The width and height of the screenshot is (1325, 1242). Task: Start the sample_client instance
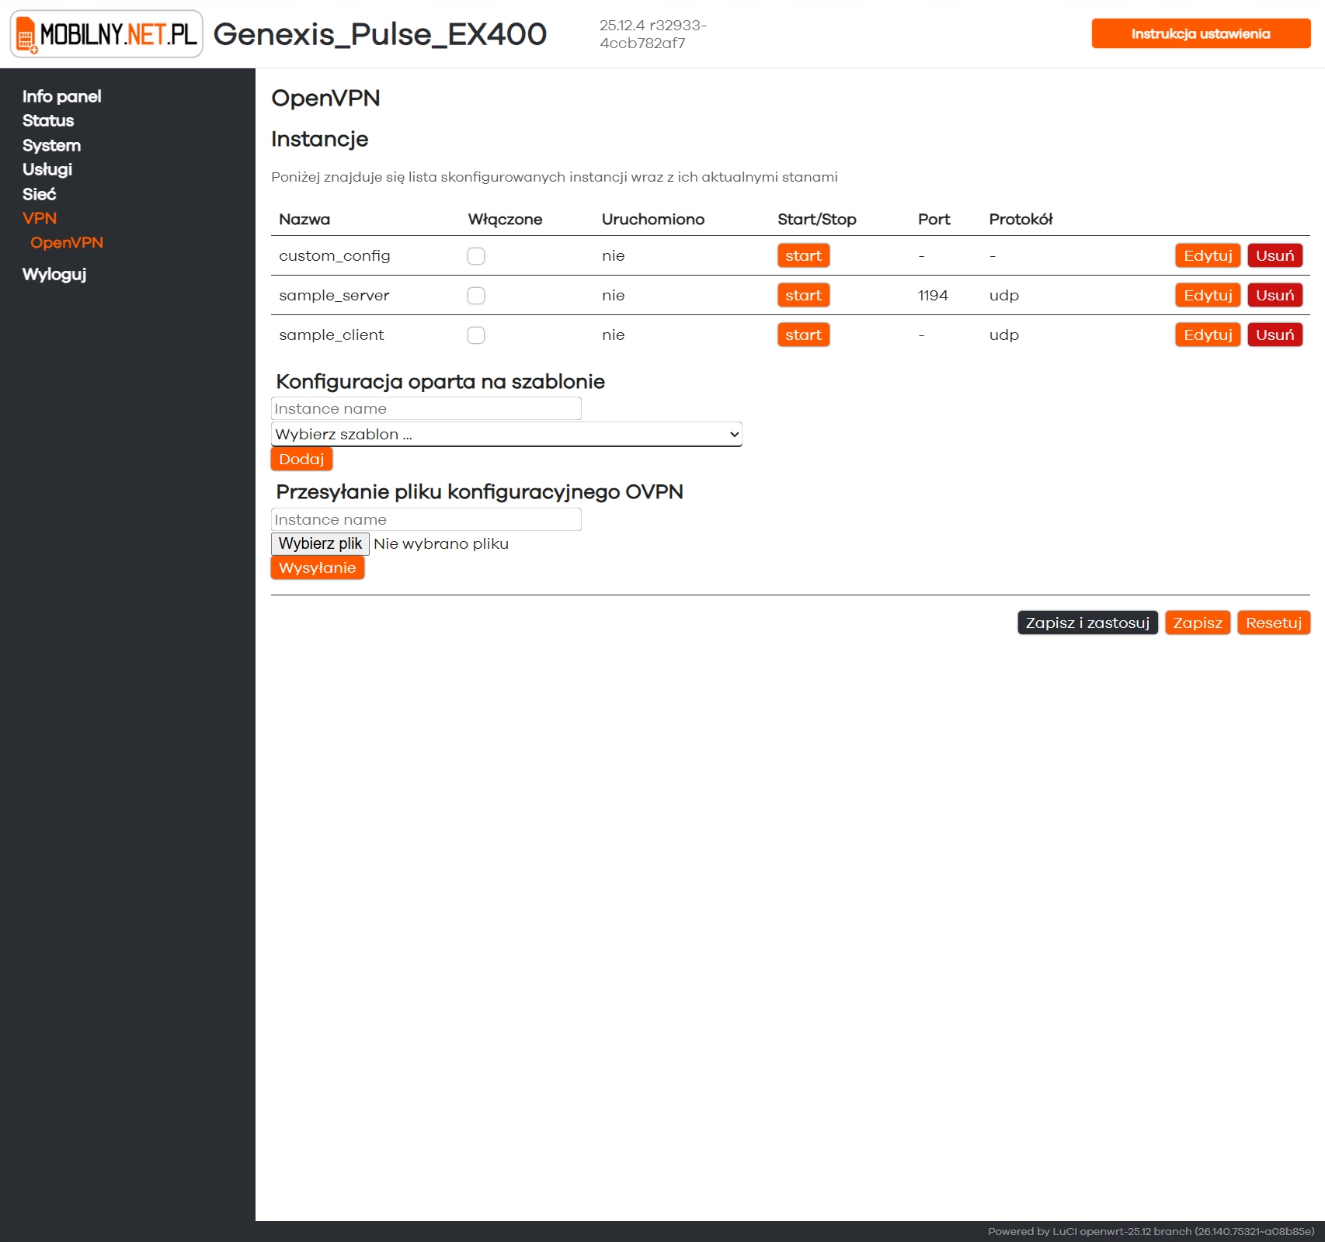(803, 335)
